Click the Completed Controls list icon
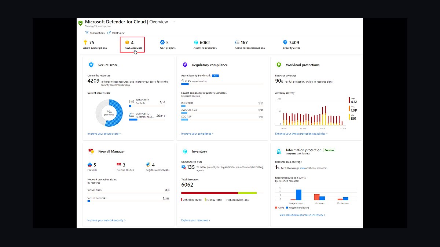 [132, 102]
